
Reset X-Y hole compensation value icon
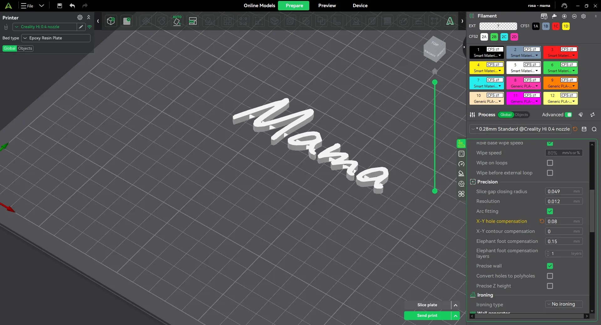[542, 221]
